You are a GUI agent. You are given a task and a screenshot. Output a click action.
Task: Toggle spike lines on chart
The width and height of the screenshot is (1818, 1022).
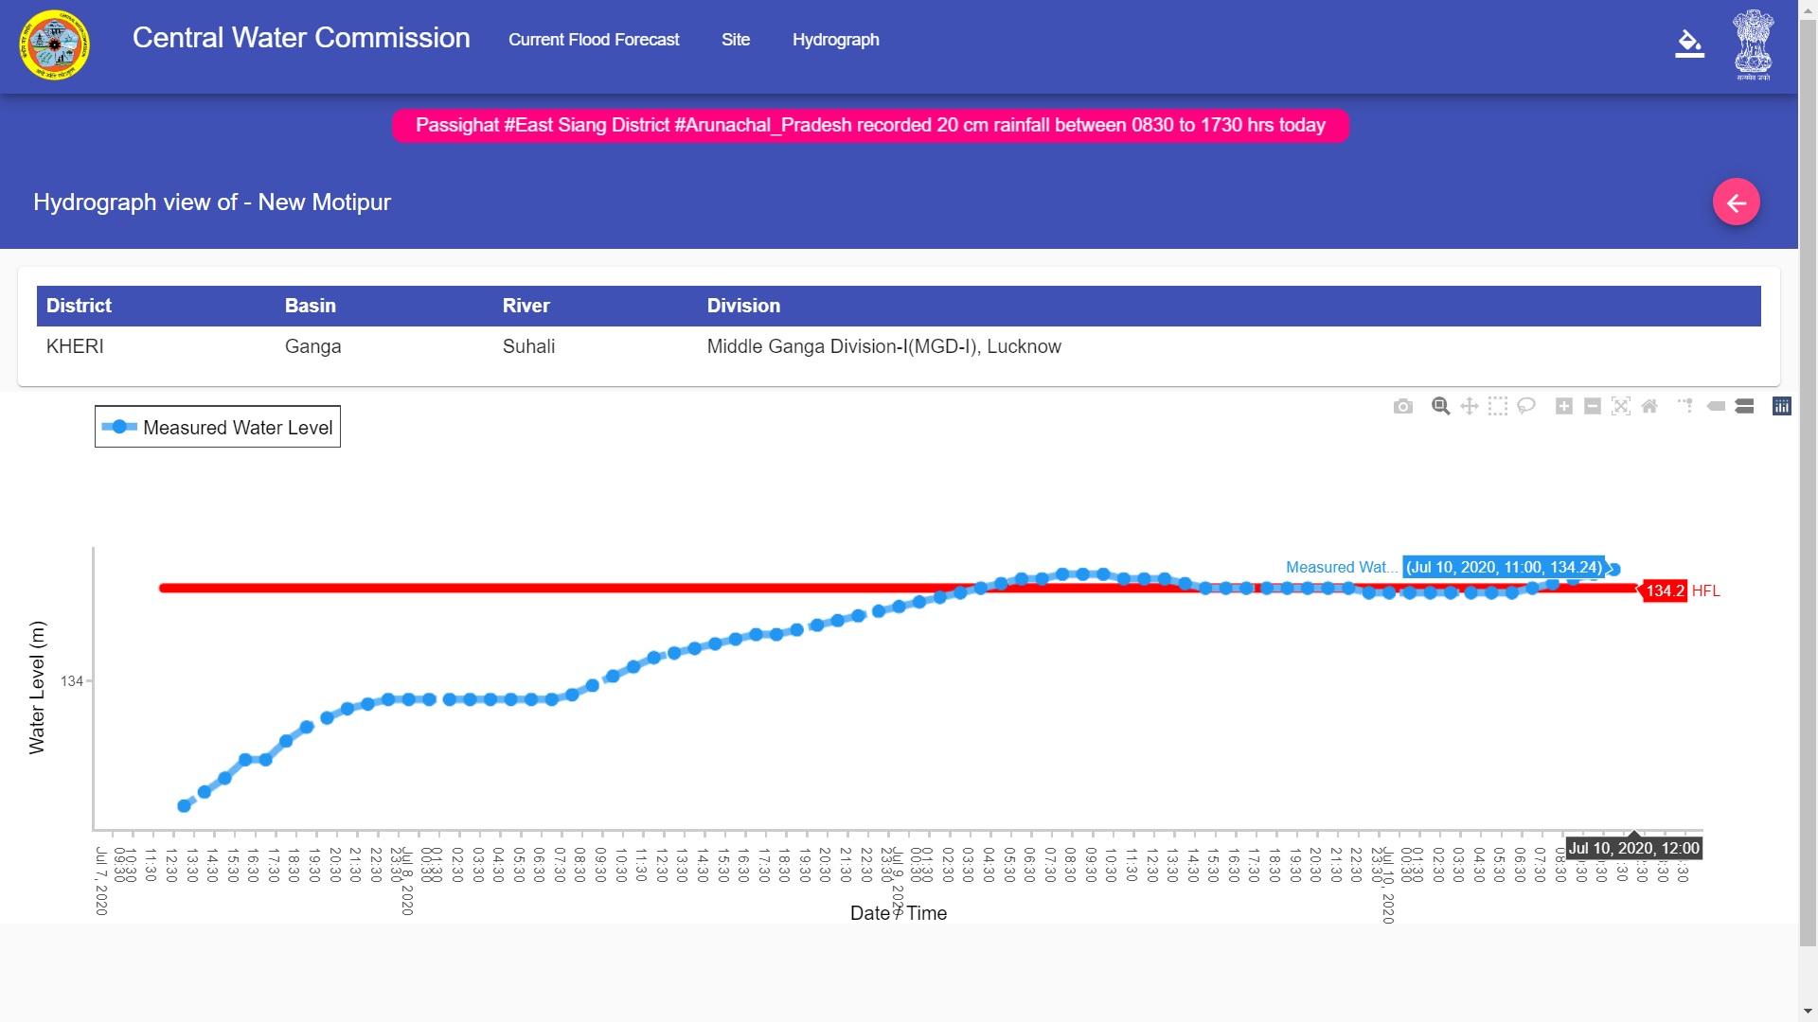click(1685, 406)
